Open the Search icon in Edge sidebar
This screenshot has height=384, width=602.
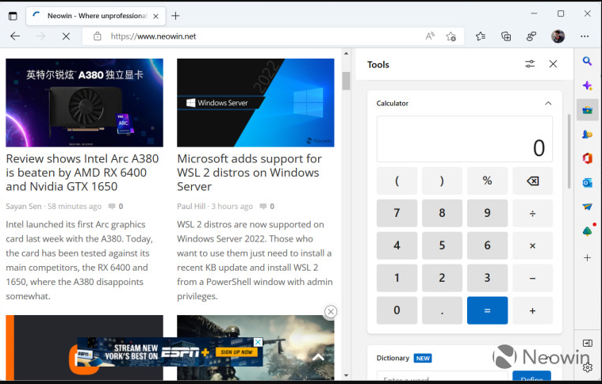[587, 62]
